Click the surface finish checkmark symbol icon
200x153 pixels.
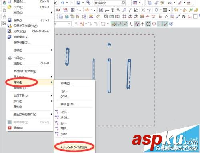tap(130, 10)
